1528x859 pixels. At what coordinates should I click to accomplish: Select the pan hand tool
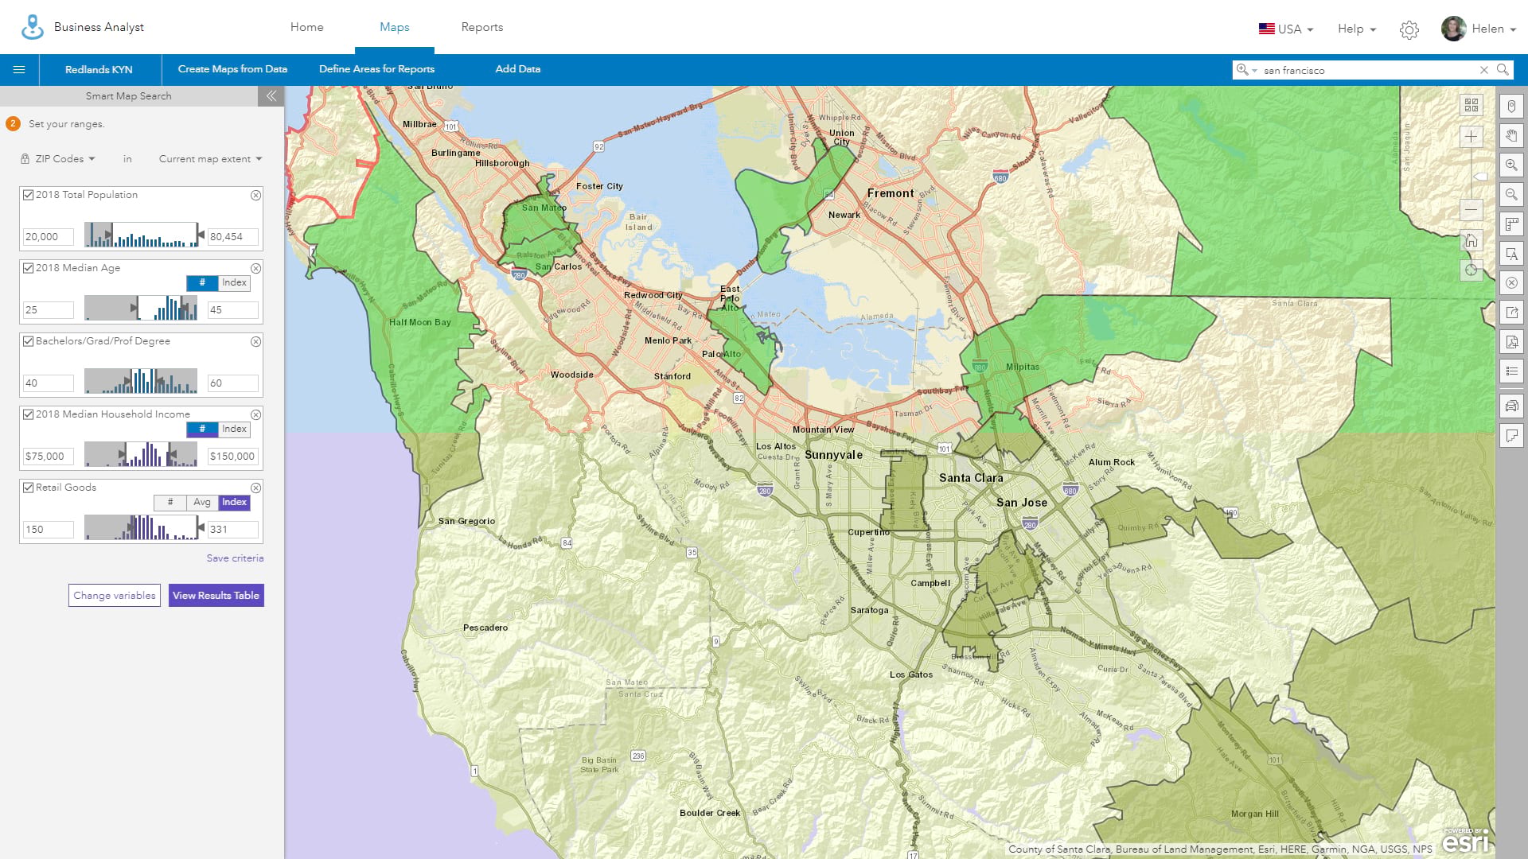pos(1511,135)
